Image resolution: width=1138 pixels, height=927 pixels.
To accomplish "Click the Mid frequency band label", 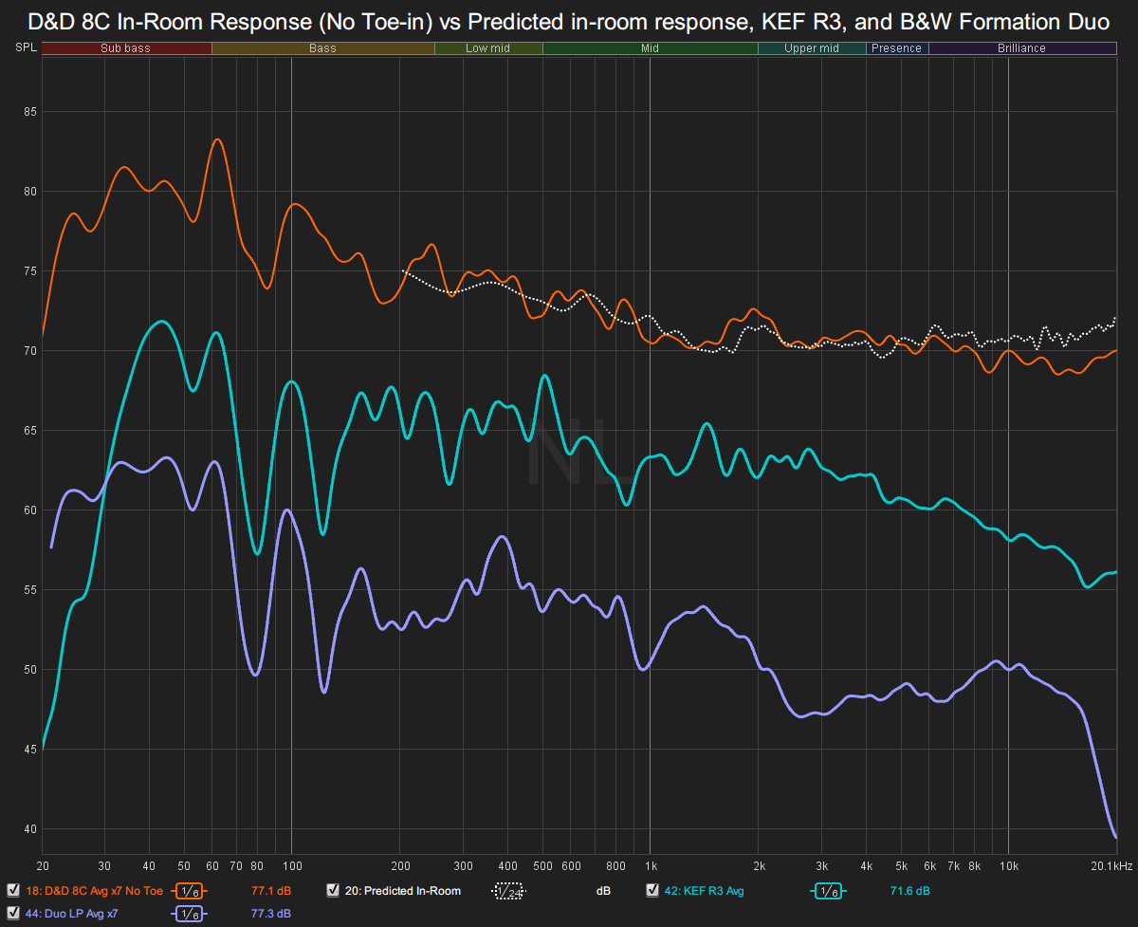I will coord(651,48).
